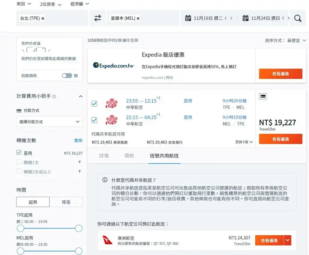Screen dimensions: 309x255
Task: Click MEL起飛 slider right handle
Action: click(78, 251)
